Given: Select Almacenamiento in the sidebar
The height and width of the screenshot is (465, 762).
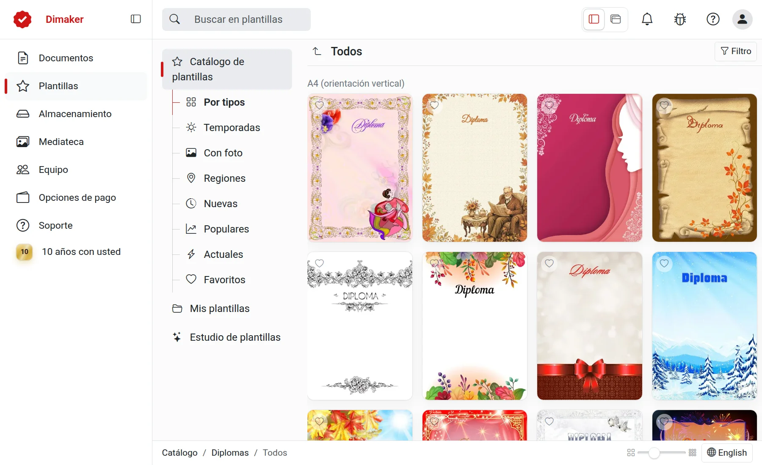Looking at the screenshot, I should tap(76, 114).
